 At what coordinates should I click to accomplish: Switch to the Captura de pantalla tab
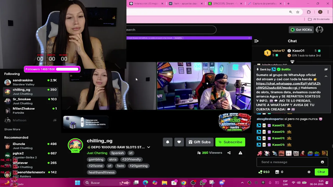[264, 4]
